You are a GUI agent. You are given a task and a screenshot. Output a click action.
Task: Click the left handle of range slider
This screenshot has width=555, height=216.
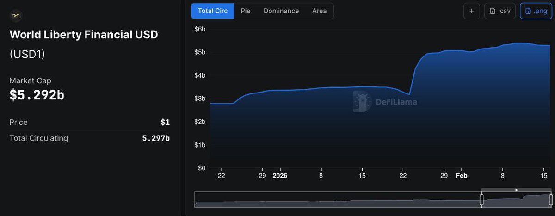pyautogui.click(x=481, y=200)
